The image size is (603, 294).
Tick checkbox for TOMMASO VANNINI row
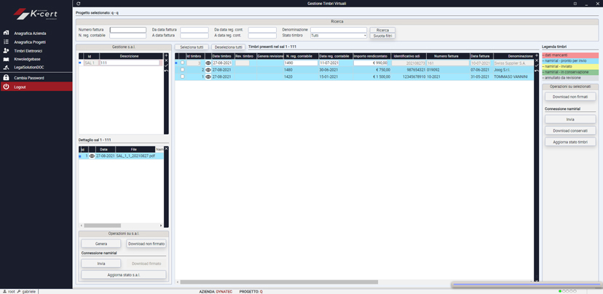coord(182,76)
